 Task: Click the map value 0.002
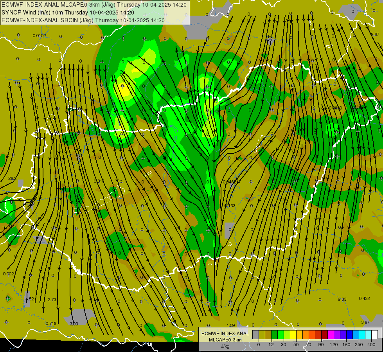click(x=9, y=274)
